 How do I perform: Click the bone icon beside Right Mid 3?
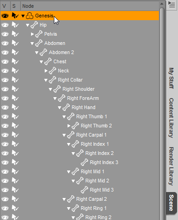(84, 190)
